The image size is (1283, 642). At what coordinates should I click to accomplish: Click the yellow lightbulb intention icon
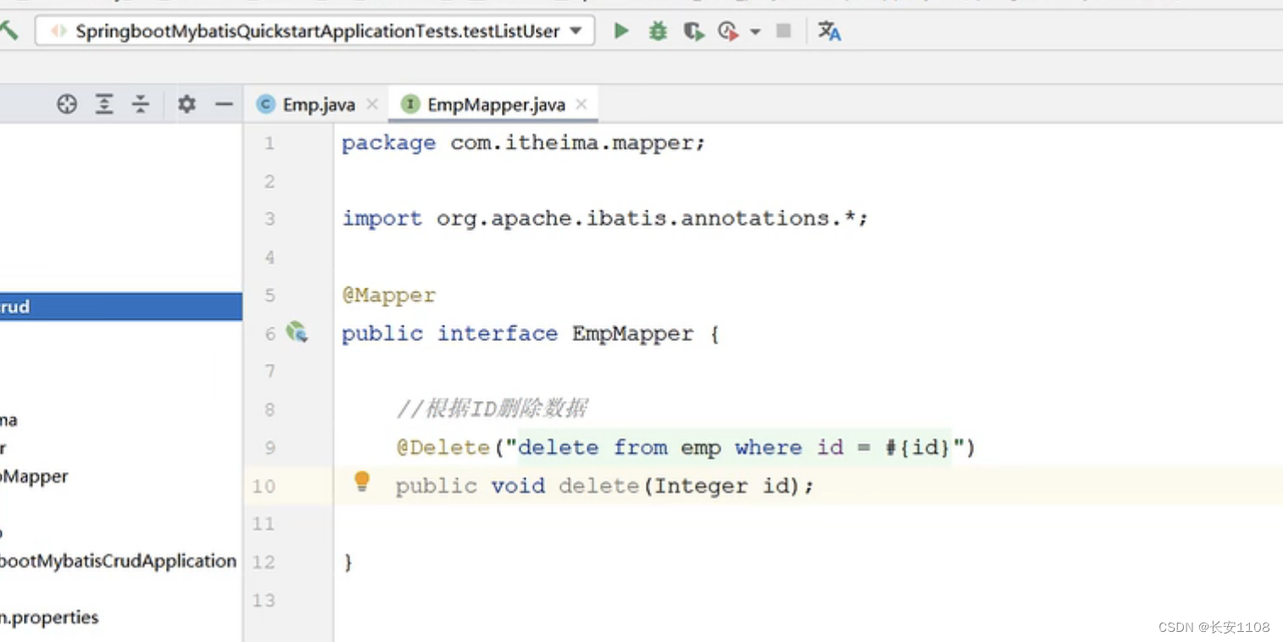pos(362,482)
